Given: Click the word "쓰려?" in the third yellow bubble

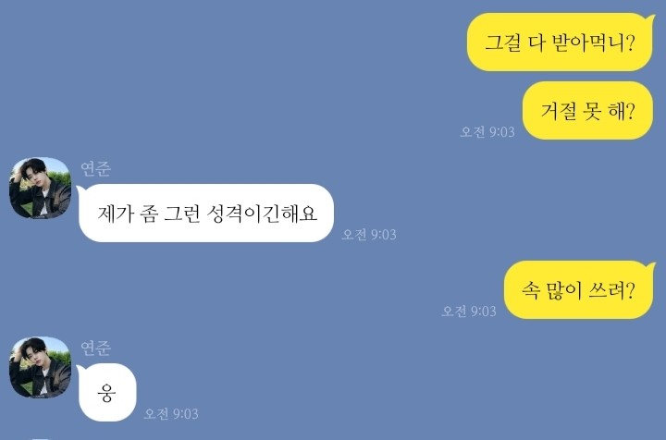Looking at the screenshot, I should pos(611,290).
